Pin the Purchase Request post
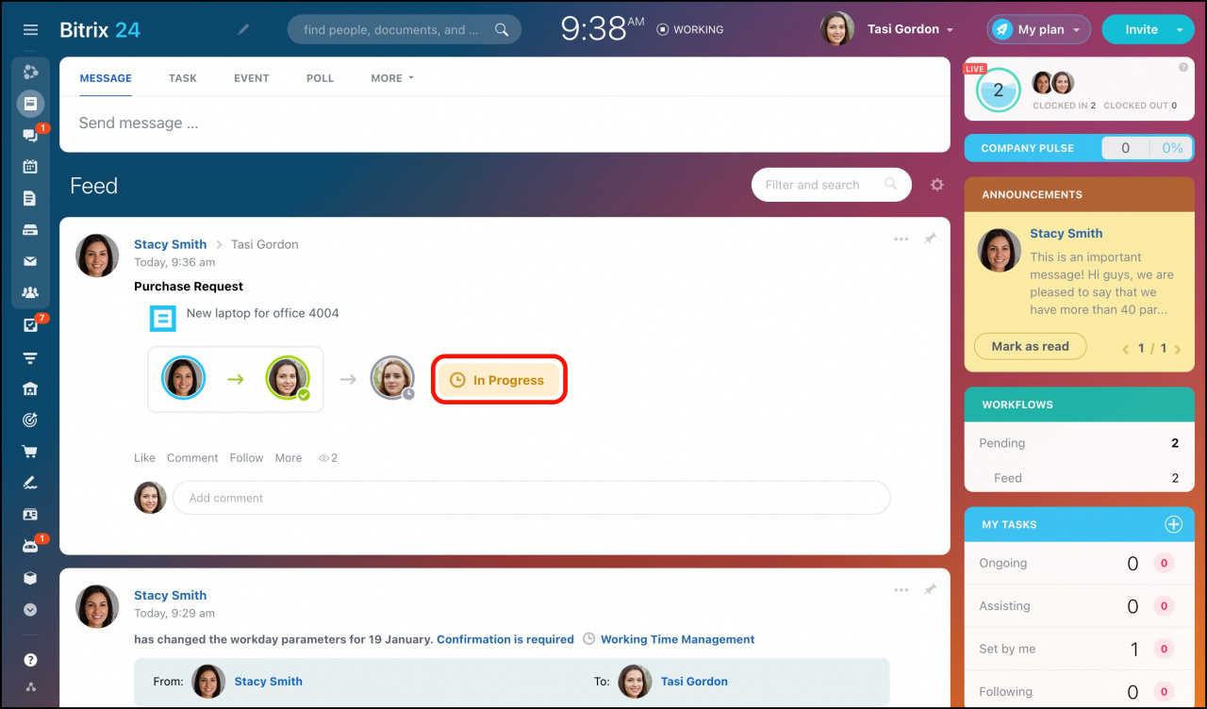Screen dimensions: 1207x709 tap(930, 239)
